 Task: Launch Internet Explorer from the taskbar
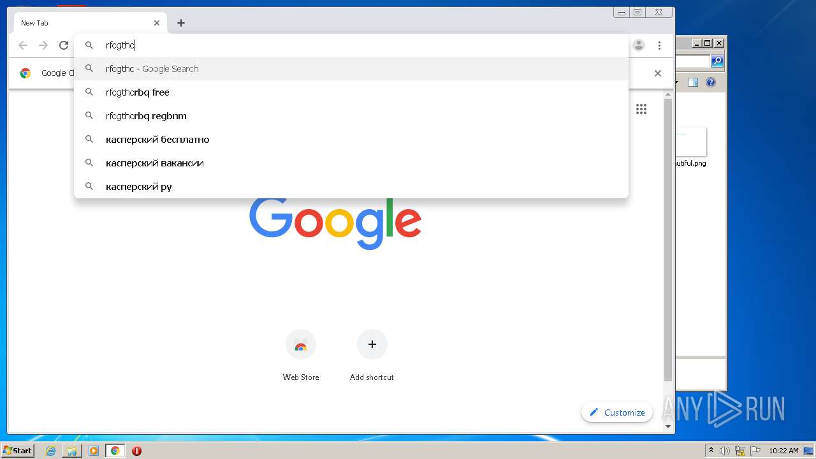(x=50, y=451)
